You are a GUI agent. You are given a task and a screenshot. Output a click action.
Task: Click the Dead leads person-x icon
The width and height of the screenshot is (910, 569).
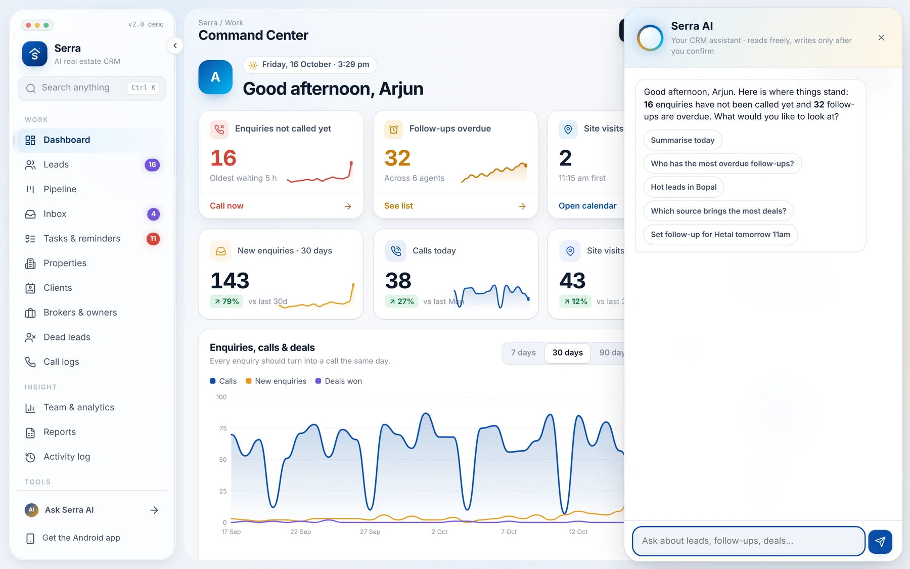click(30, 337)
